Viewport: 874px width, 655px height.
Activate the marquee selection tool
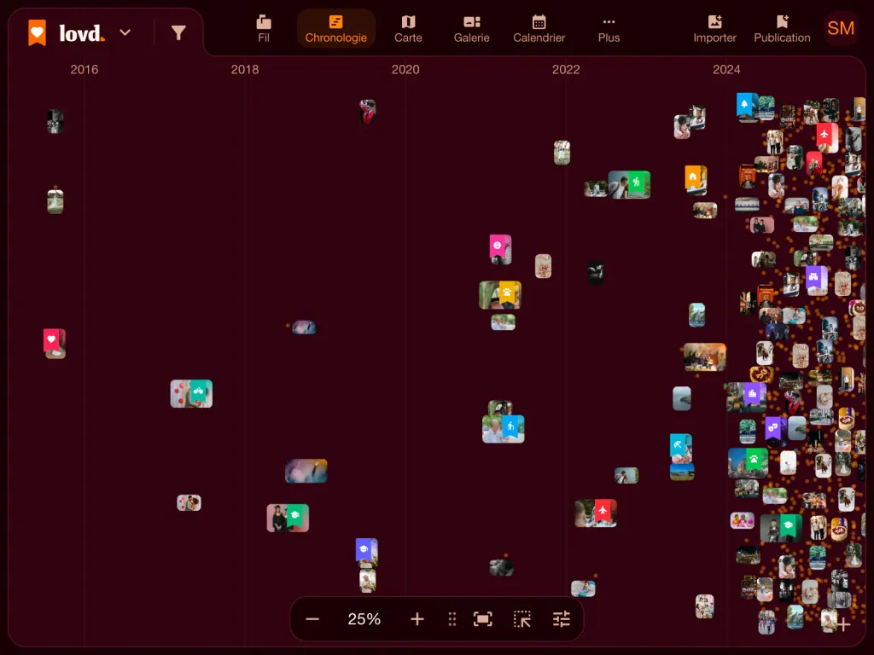click(x=522, y=619)
